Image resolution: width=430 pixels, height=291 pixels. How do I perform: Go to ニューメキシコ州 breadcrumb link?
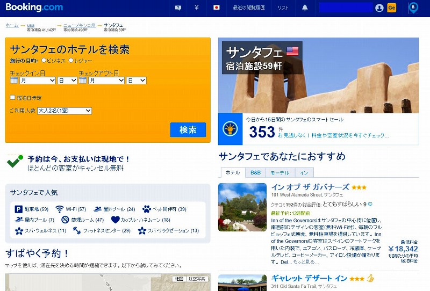(80, 25)
